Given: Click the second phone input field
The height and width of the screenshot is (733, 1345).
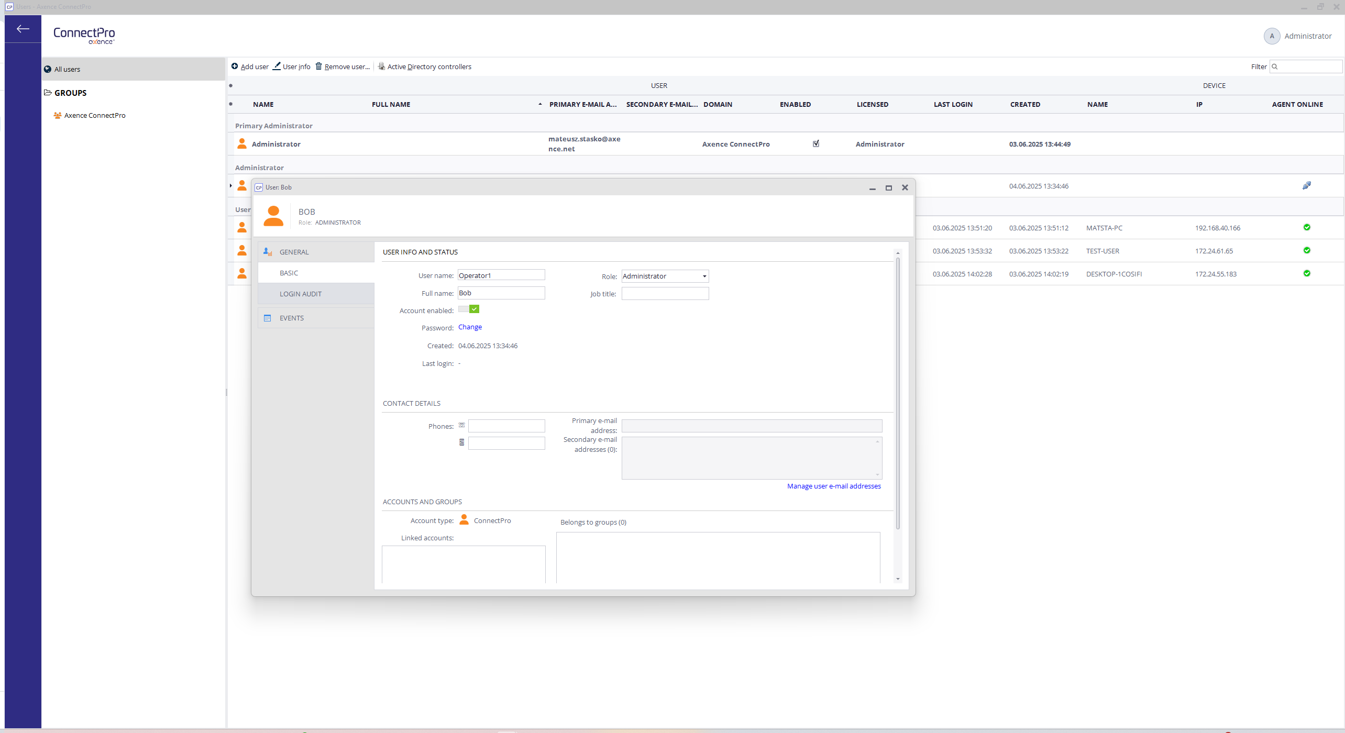Looking at the screenshot, I should [506, 443].
